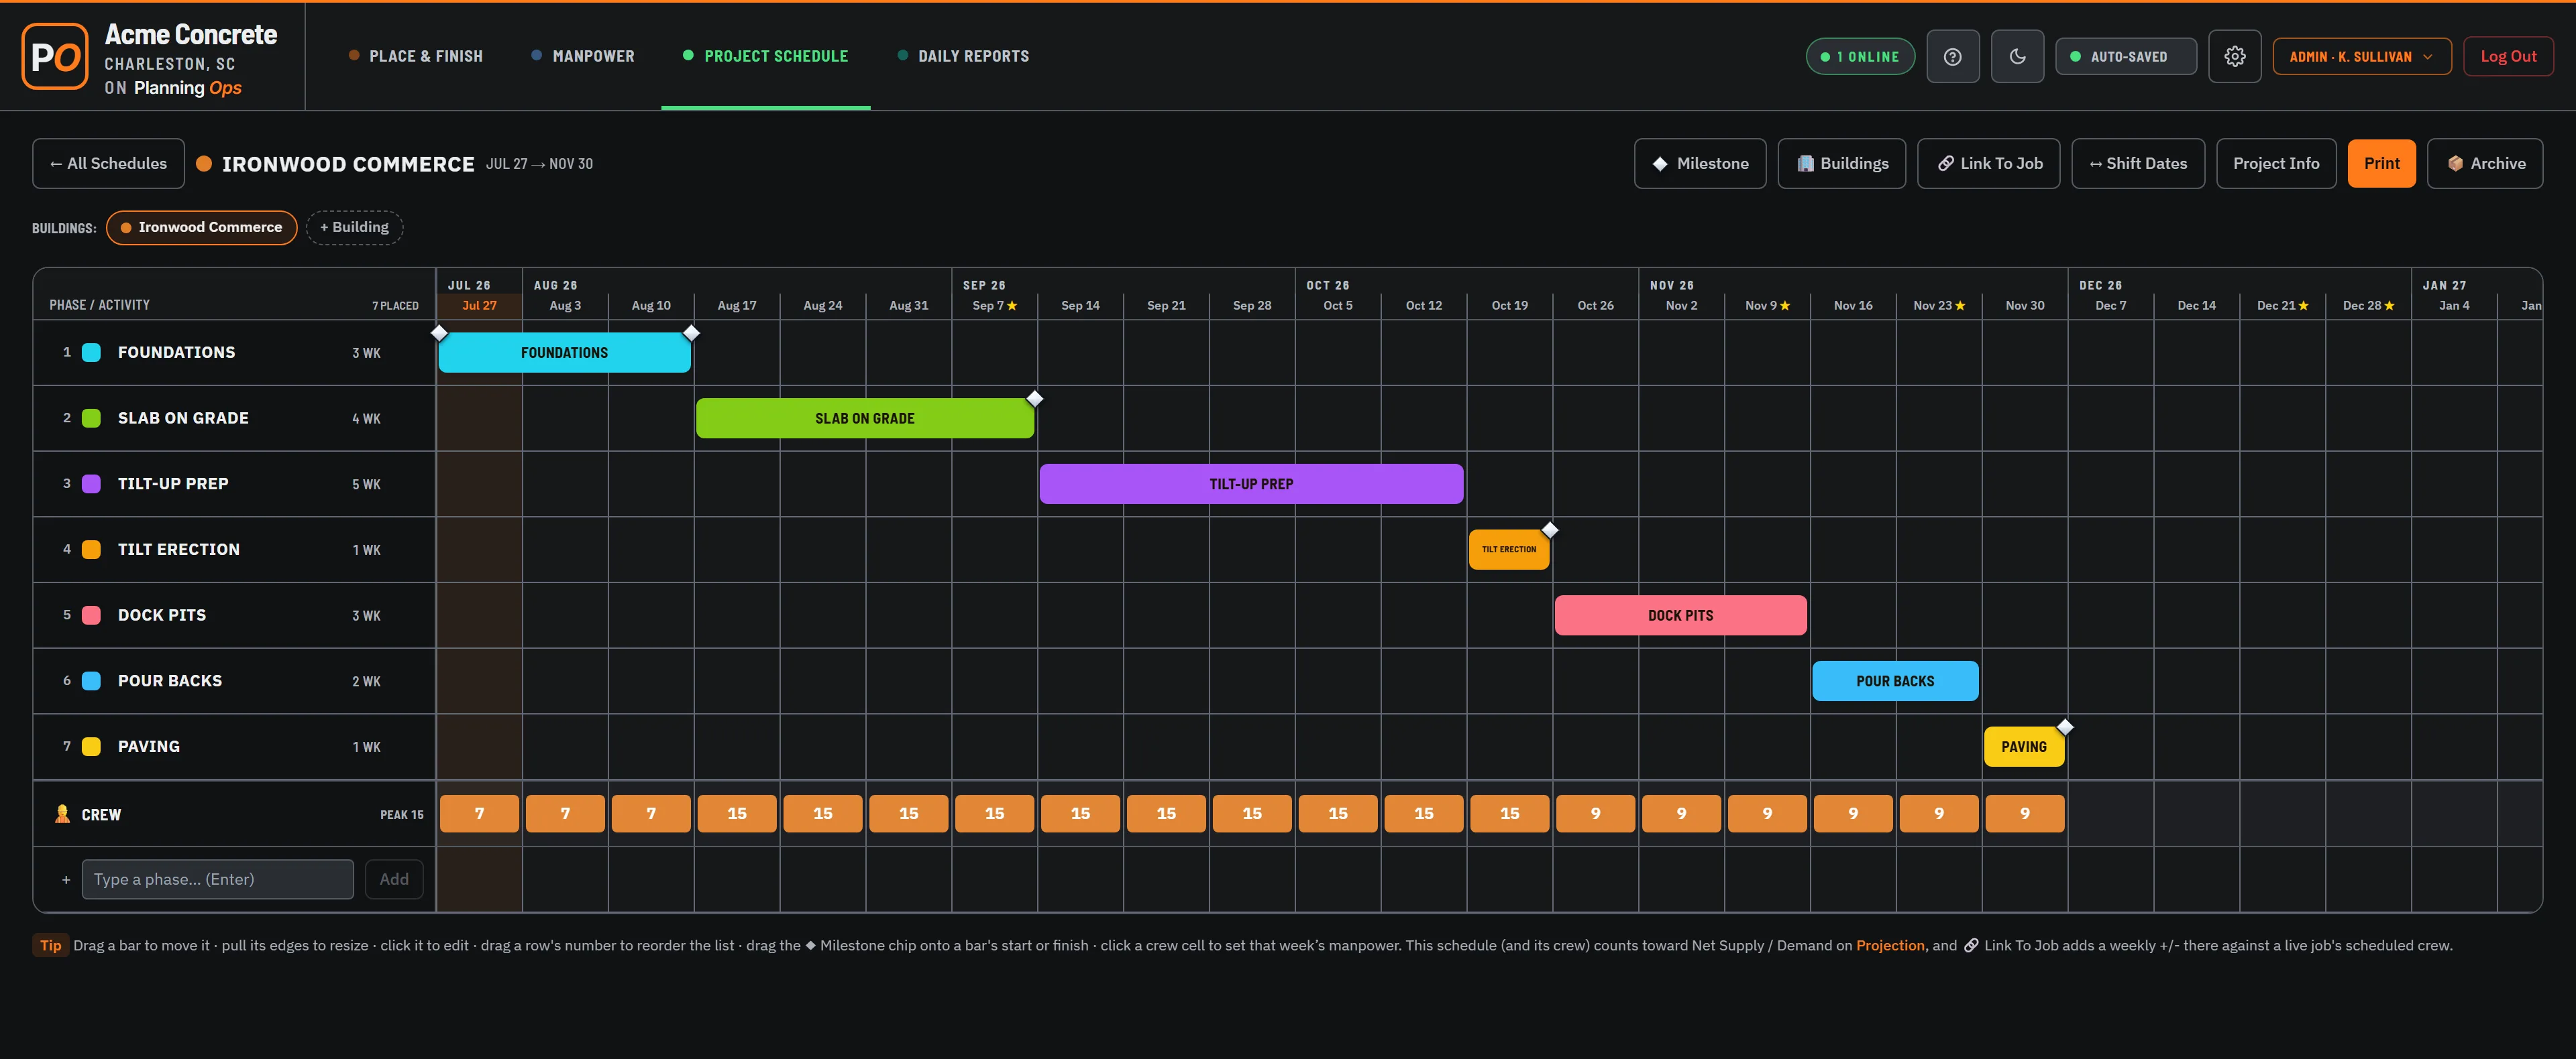2576x1059 pixels.
Task: Click the Slab On Grade finish milestone
Action: pyautogui.click(x=1035, y=399)
